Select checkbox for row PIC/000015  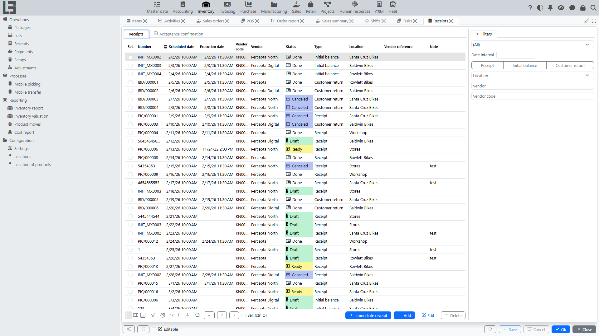[131, 283]
